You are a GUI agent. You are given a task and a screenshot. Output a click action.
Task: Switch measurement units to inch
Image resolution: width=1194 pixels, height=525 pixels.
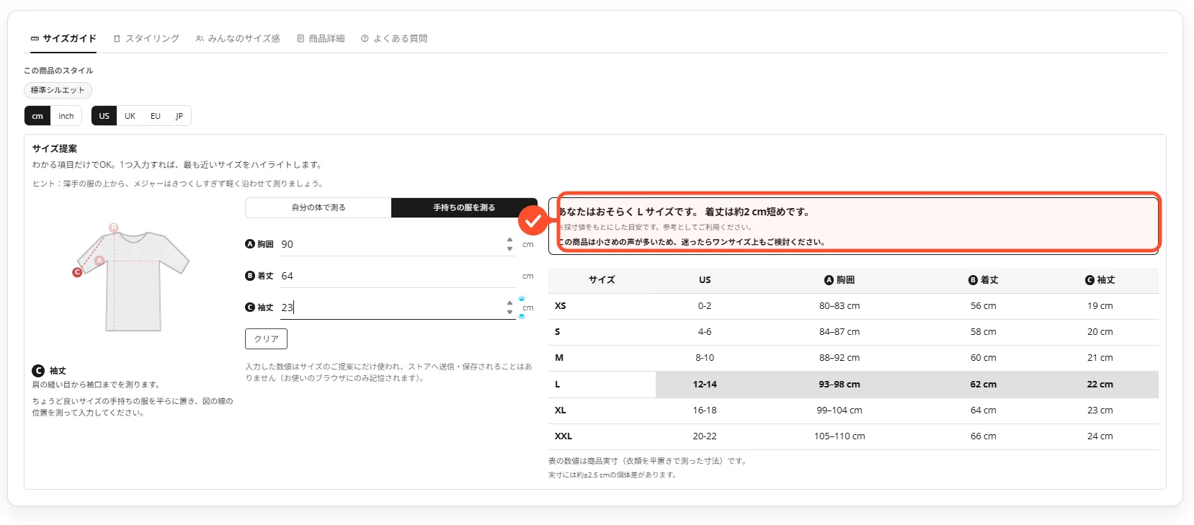pyautogui.click(x=66, y=116)
